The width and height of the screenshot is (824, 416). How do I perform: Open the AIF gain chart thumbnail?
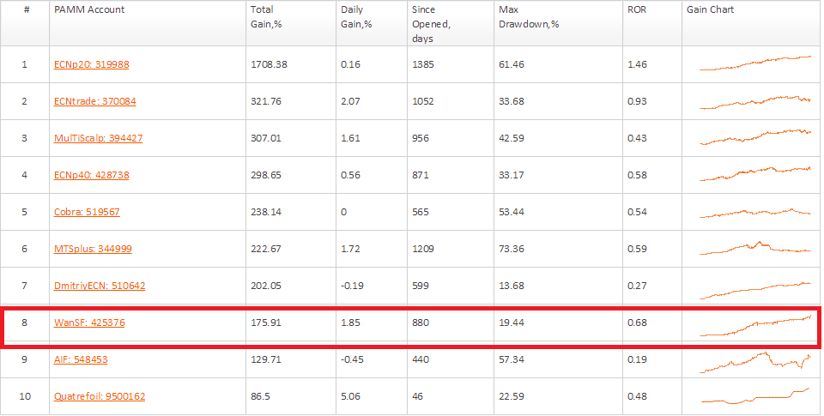click(754, 362)
